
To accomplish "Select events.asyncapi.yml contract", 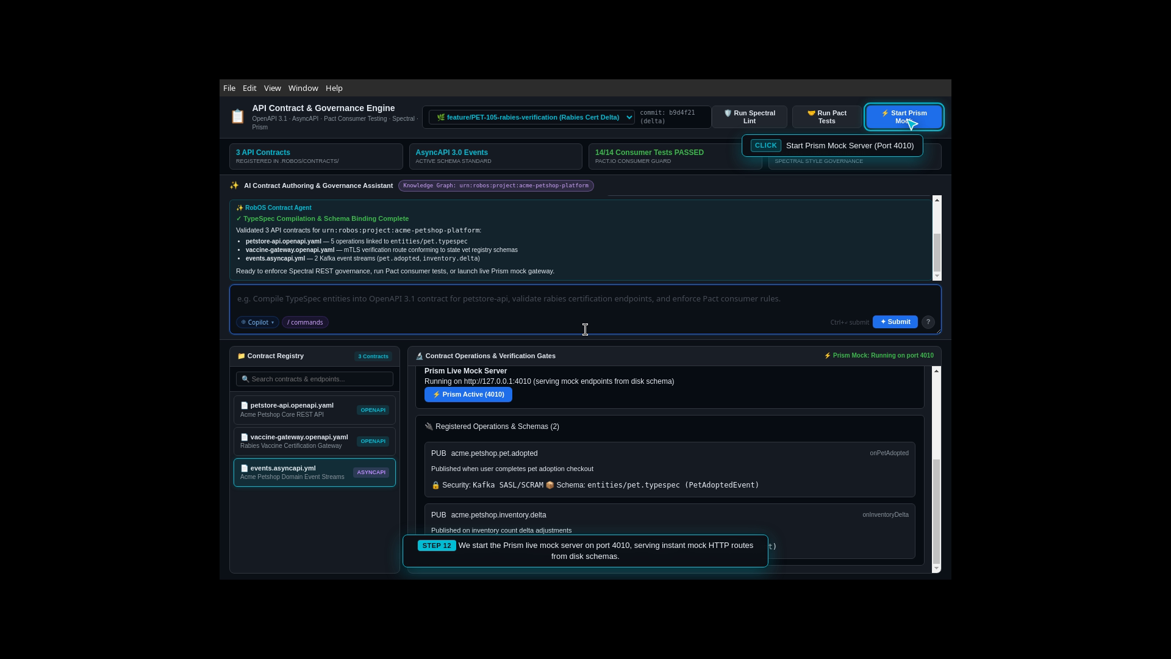I will click(x=315, y=472).
